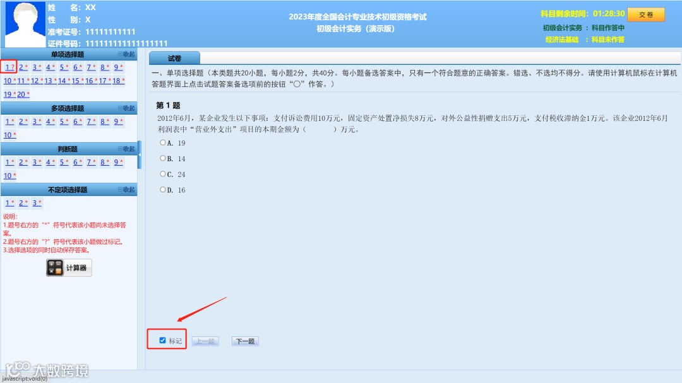Click the remaining time 01:28:30 display
The image size is (682, 383).
(609, 13)
